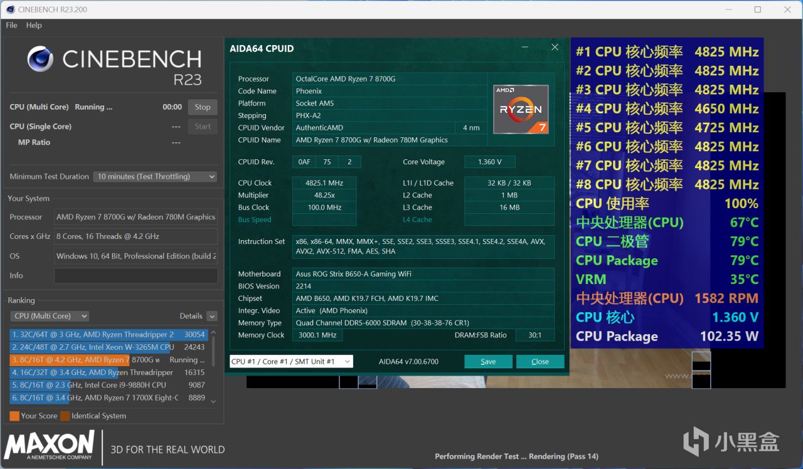
Task: Click the Core Voltage field in AIDA64
Action: [x=490, y=162]
